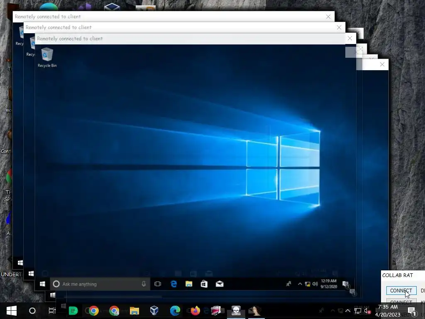The width and height of the screenshot is (425, 319).
Task: Open network status icon in remote client tray
Action: pos(308,284)
